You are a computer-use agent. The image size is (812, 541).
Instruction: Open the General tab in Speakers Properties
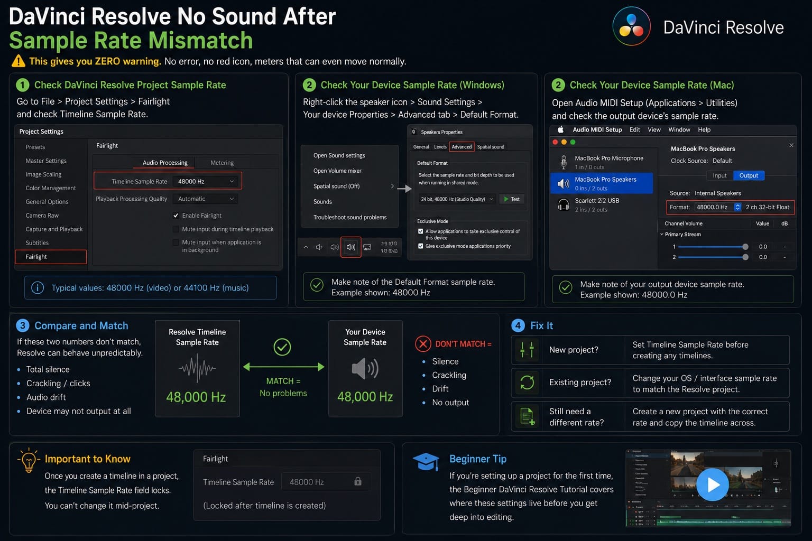pyautogui.click(x=421, y=147)
